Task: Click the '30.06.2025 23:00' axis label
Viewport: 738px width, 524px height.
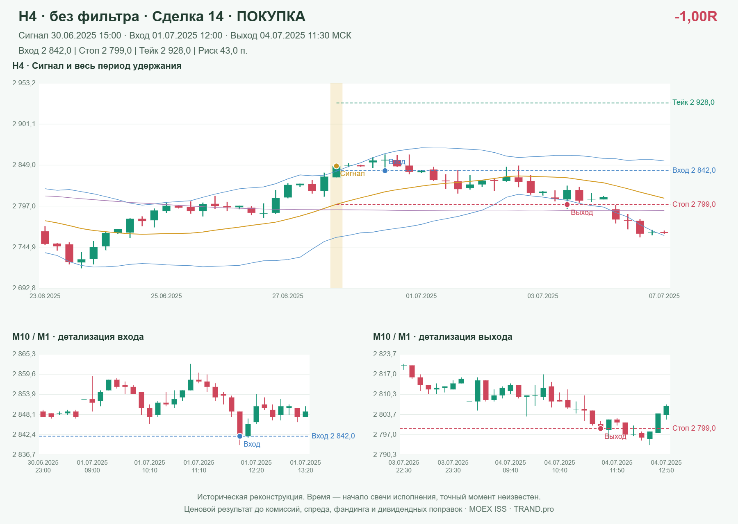Action: 43,466
